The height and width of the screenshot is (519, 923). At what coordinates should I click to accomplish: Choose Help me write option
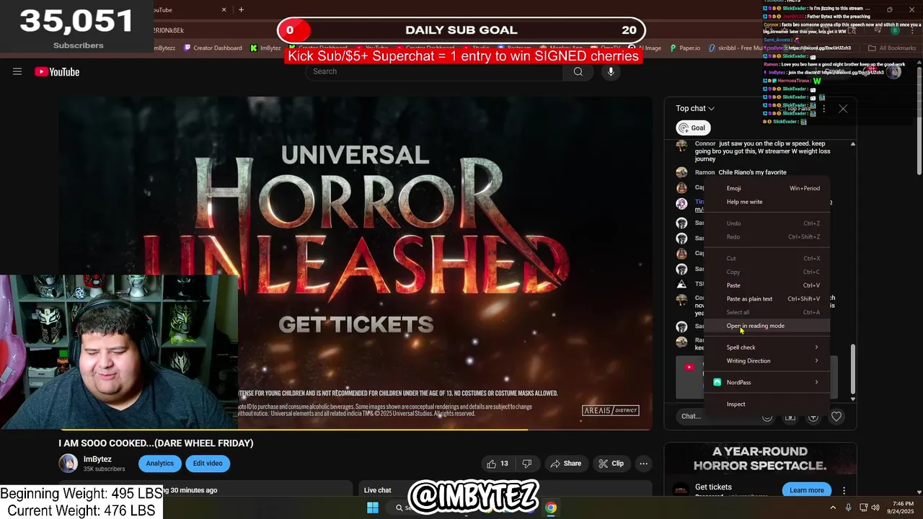tap(767, 202)
